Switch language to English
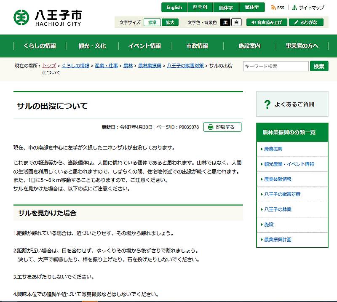Viewport: 337px width, 302px height. click(174, 7)
